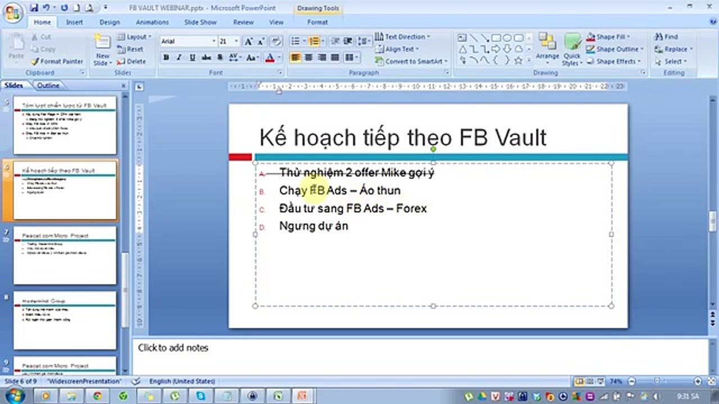
Task: Open the Format tab under Drawing Tools
Action: pyautogui.click(x=317, y=22)
